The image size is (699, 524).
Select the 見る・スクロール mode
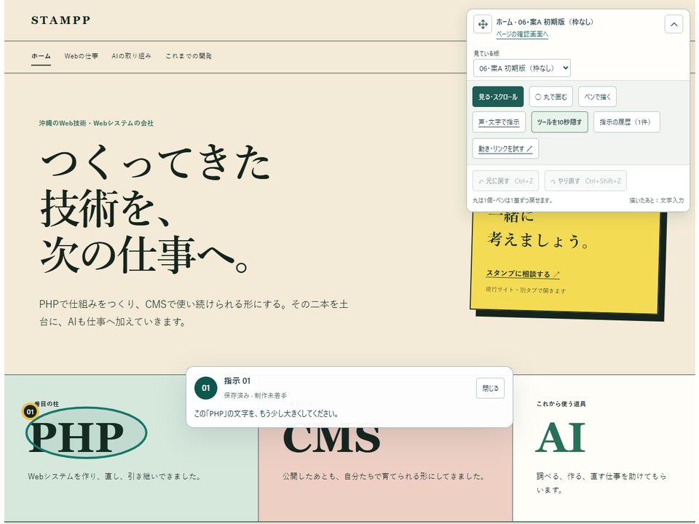click(497, 97)
